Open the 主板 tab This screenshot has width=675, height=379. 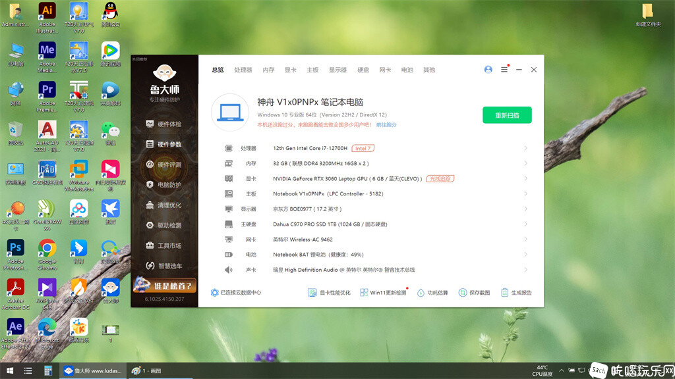[x=312, y=70]
